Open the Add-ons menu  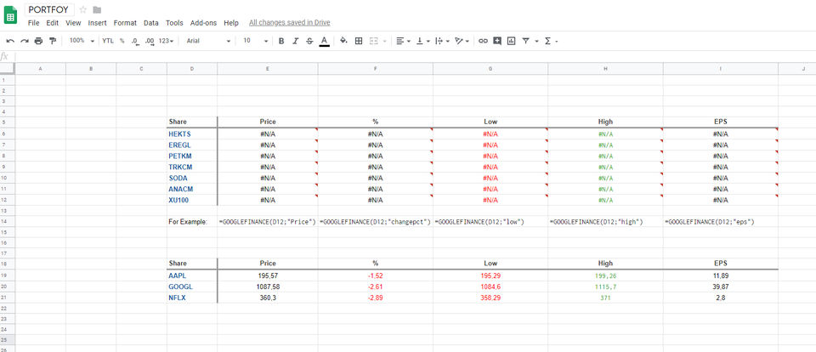pyautogui.click(x=203, y=23)
